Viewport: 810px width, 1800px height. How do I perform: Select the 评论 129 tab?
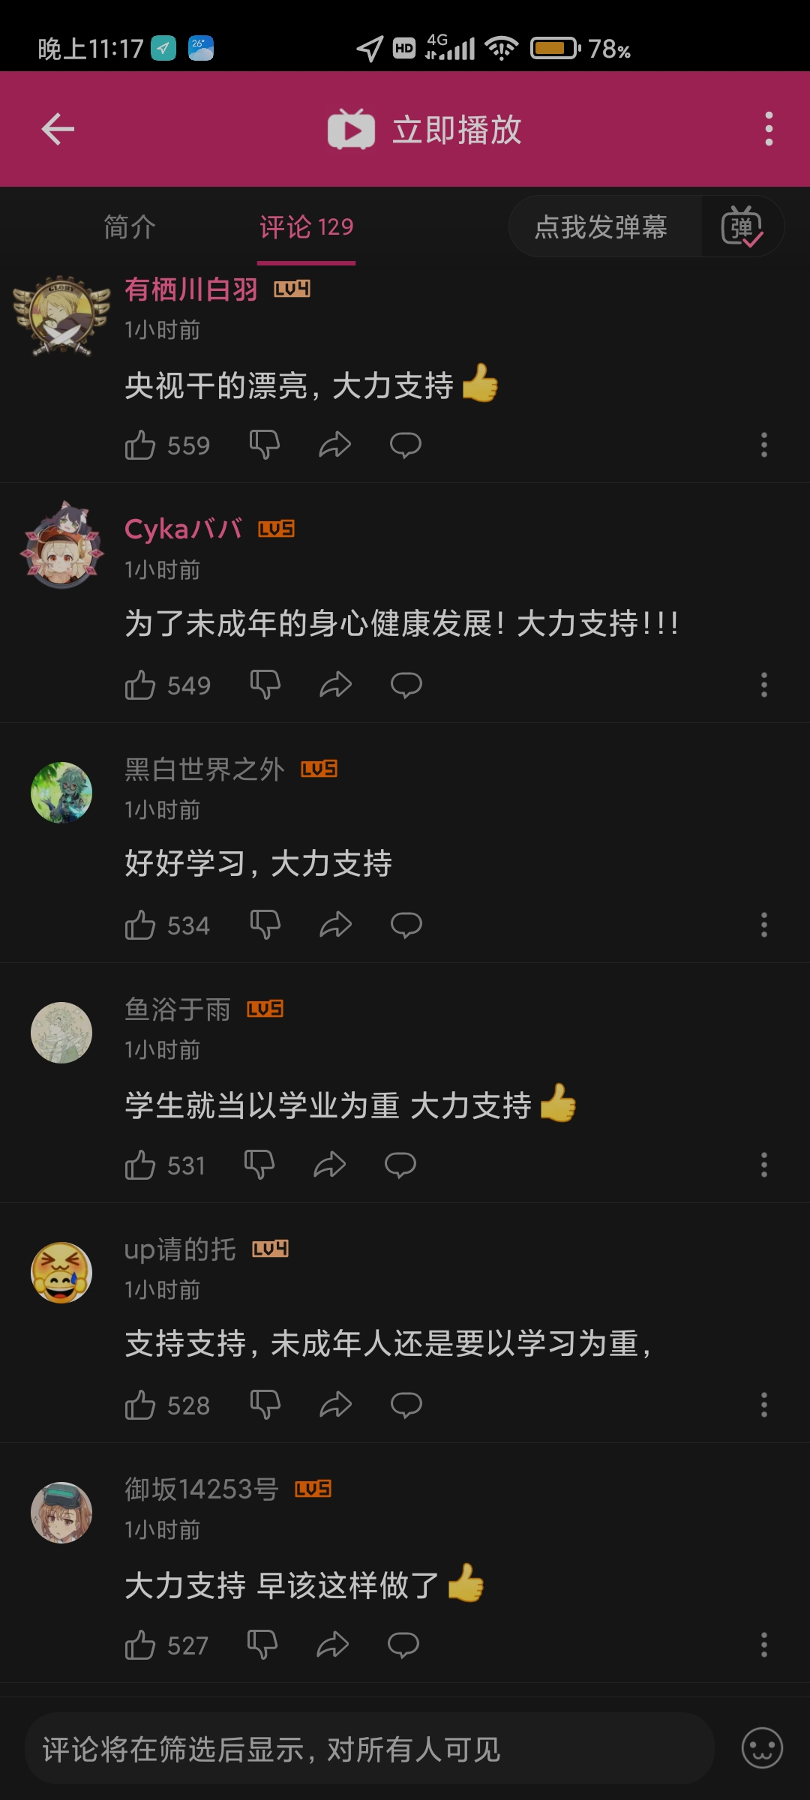[306, 226]
